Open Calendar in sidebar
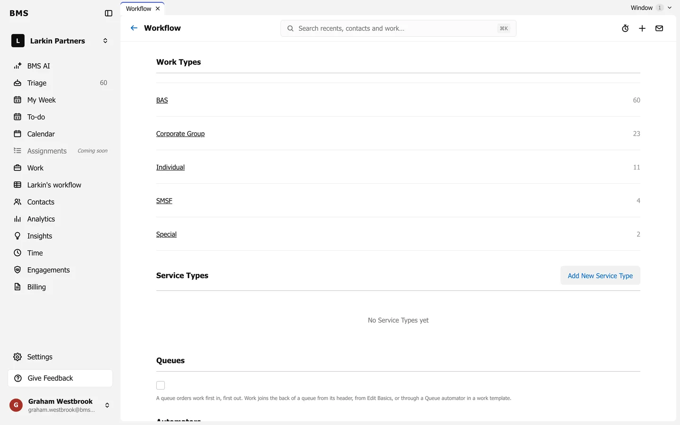Image resolution: width=680 pixels, height=425 pixels. point(60,134)
